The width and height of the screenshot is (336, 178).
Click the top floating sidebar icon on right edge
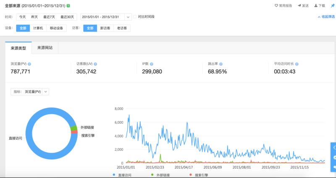pos(334,148)
